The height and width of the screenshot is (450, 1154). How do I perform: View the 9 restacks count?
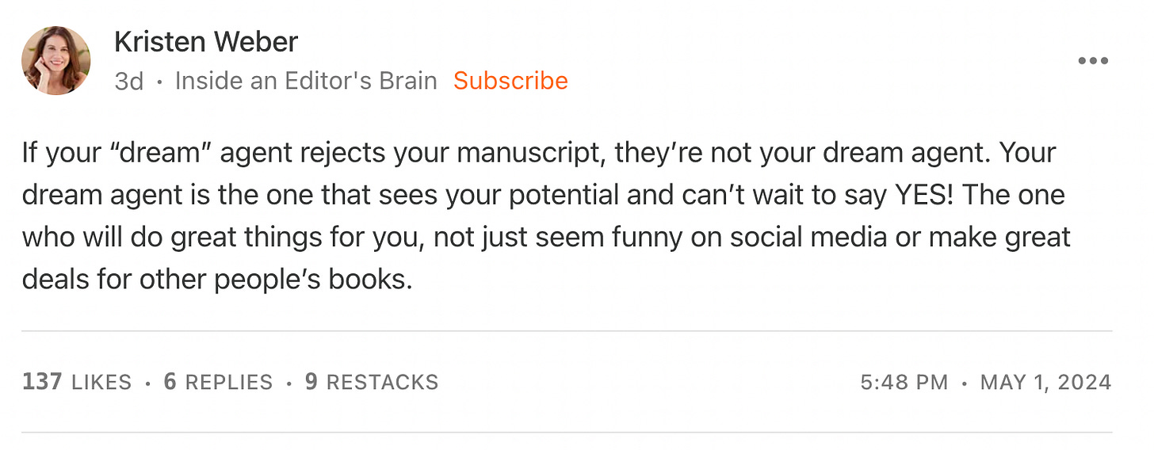311,382
